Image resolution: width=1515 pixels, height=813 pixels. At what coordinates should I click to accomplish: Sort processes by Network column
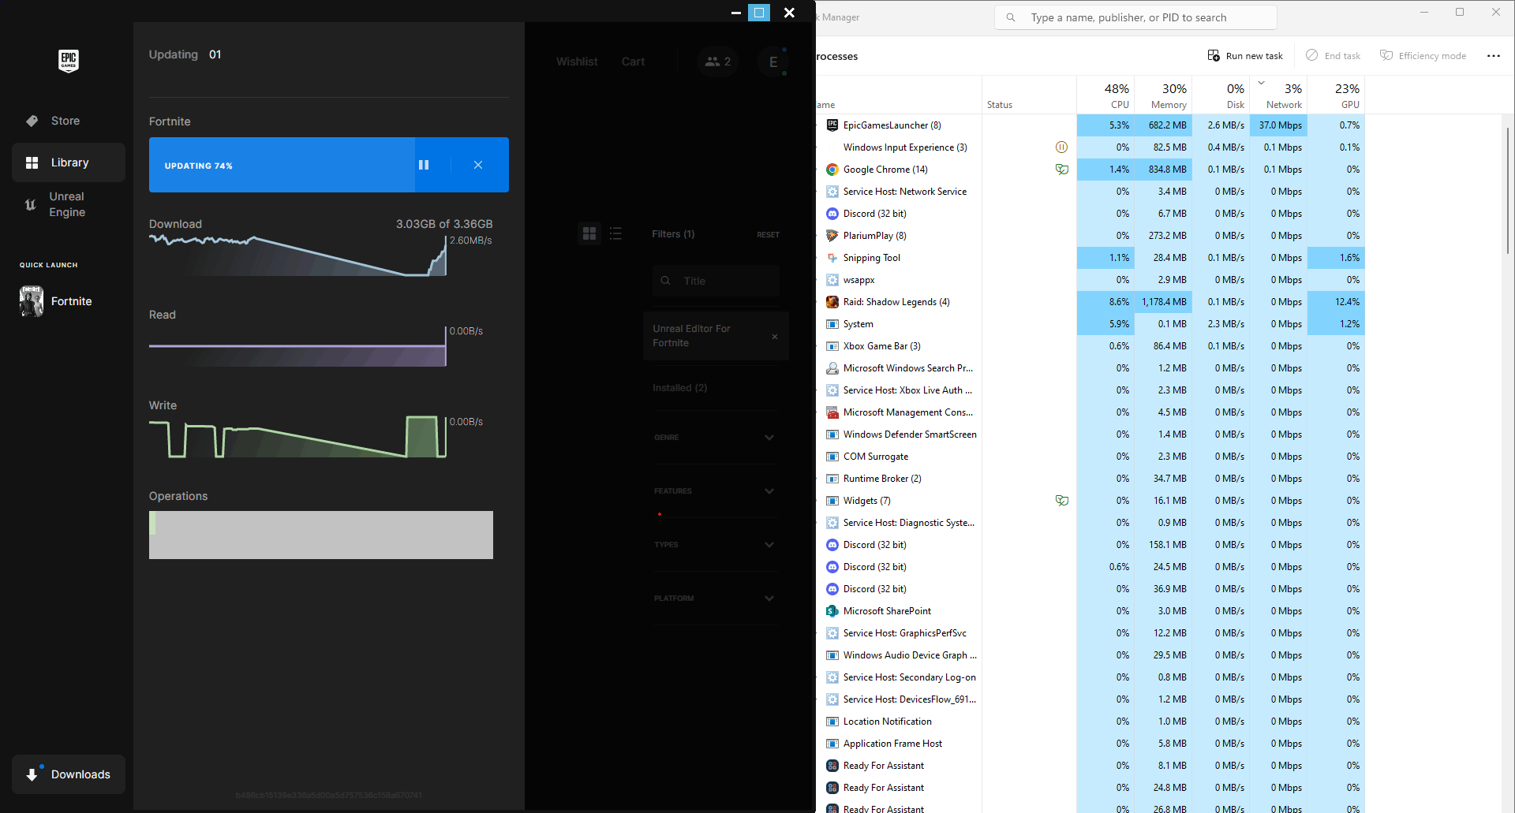tap(1278, 95)
